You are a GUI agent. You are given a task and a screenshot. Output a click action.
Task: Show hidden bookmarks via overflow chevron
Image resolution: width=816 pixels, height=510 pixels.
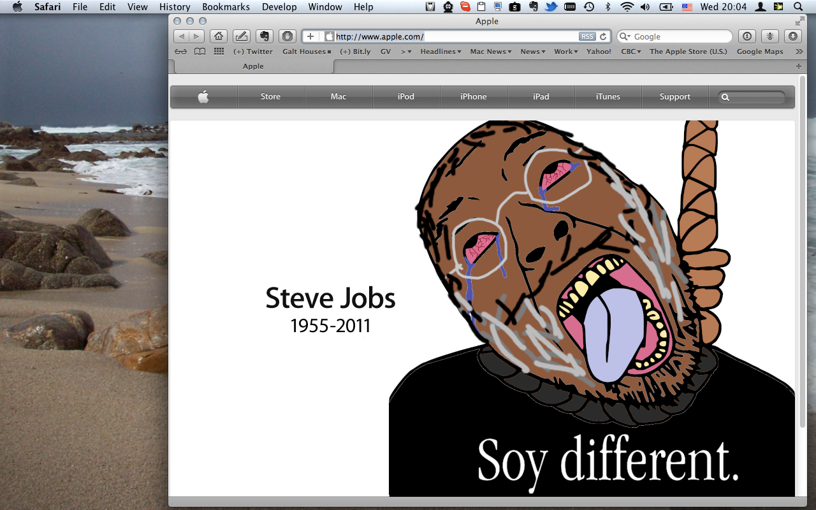coord(799,52)
